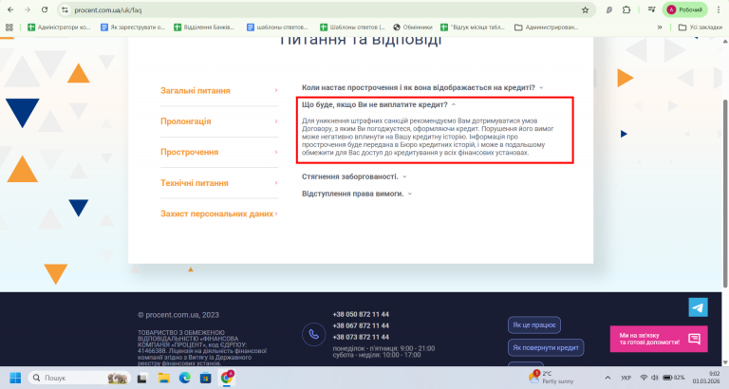Open the шаблоны ответов... docs bookmark
The height and width of the screenshot is (389, 729).
point(277,28)
